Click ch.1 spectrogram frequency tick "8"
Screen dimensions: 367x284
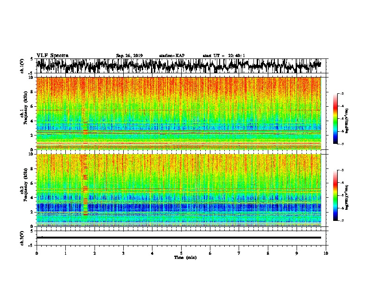point(32,92)
